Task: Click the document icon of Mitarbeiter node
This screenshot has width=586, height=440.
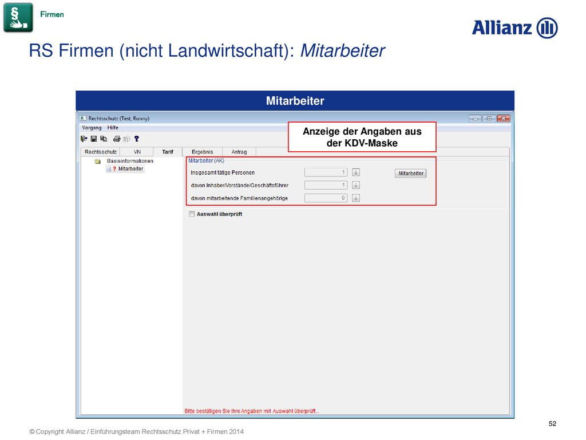Action: click(x=109, y=169)
